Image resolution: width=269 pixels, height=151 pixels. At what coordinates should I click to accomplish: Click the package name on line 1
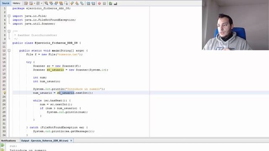47,8
